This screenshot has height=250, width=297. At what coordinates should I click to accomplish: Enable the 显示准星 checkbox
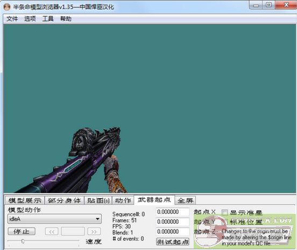coord(225,212)
